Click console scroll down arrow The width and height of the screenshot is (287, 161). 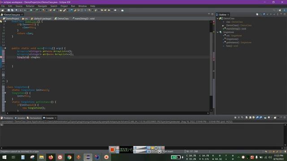pyautogui.click(x=285, y=145)
